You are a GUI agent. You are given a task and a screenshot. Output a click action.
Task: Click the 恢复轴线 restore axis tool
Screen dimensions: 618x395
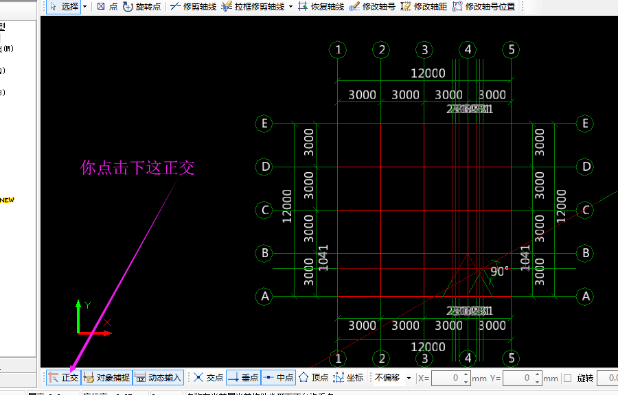(321, 7)
